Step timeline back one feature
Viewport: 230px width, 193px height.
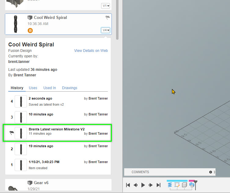tap(136, 185)
